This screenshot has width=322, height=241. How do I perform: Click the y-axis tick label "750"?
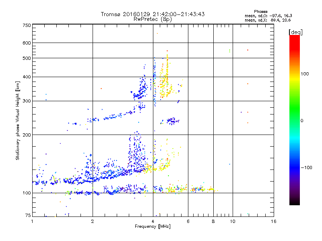coord(27,25)
